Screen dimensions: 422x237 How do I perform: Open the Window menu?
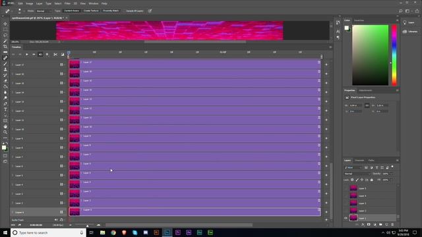(x=94, y=3)
